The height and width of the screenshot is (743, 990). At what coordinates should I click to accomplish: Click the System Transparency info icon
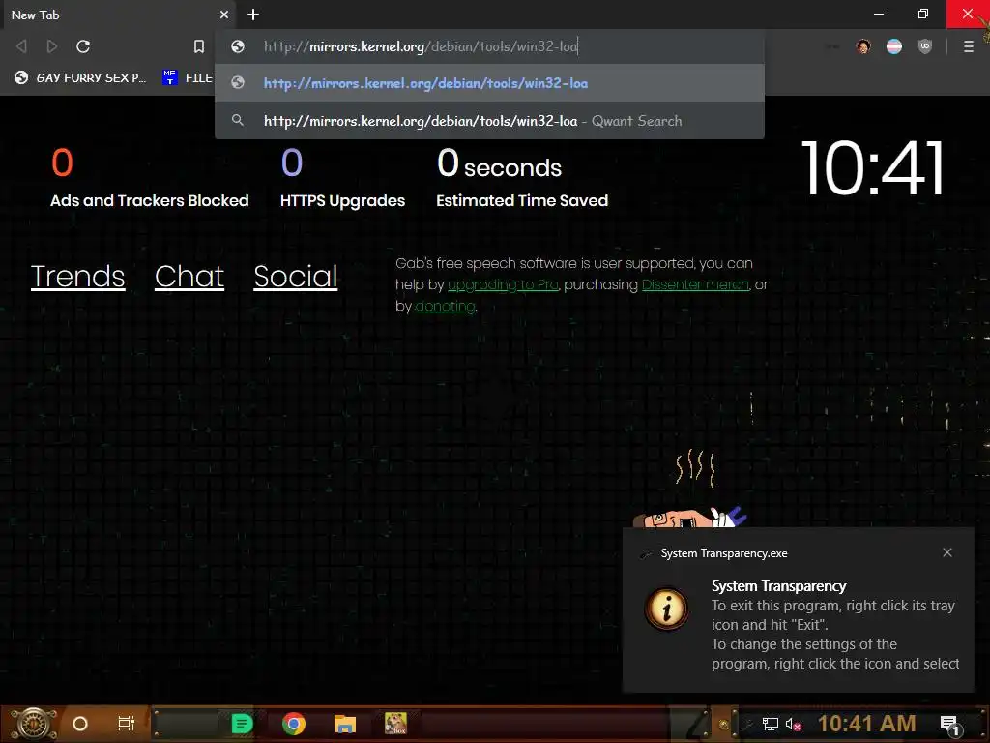[x=667, y=609]
